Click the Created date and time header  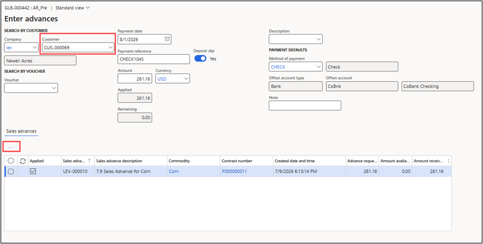pos(309,161)
